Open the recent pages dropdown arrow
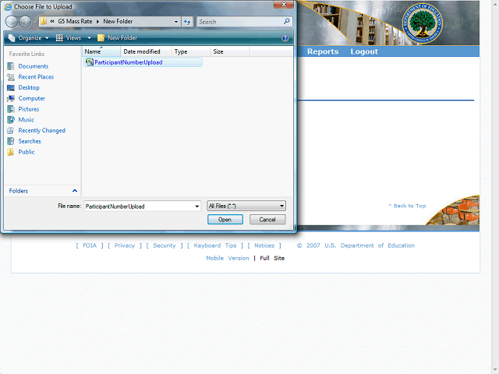This screenshot has width=499, height=374. (x=34, y=22)
